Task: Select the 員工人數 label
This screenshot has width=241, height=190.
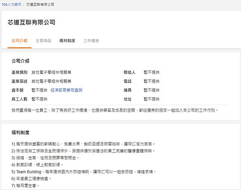Action: pos(19,99)
